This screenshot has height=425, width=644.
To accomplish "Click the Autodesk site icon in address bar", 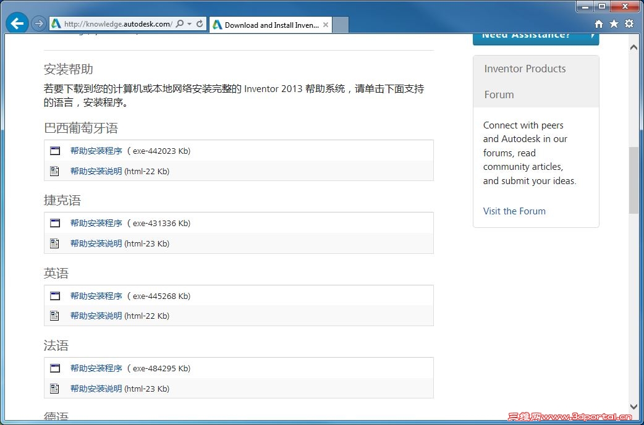I will point(56,24).
